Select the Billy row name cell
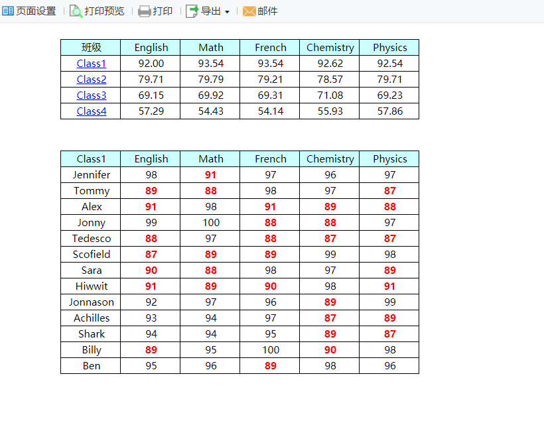 tap(90, 350)
